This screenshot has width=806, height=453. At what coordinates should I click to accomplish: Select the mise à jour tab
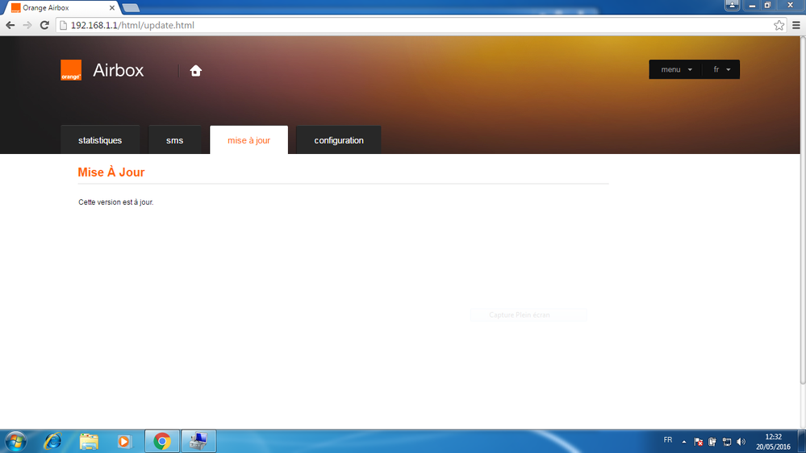coord(248,140)
